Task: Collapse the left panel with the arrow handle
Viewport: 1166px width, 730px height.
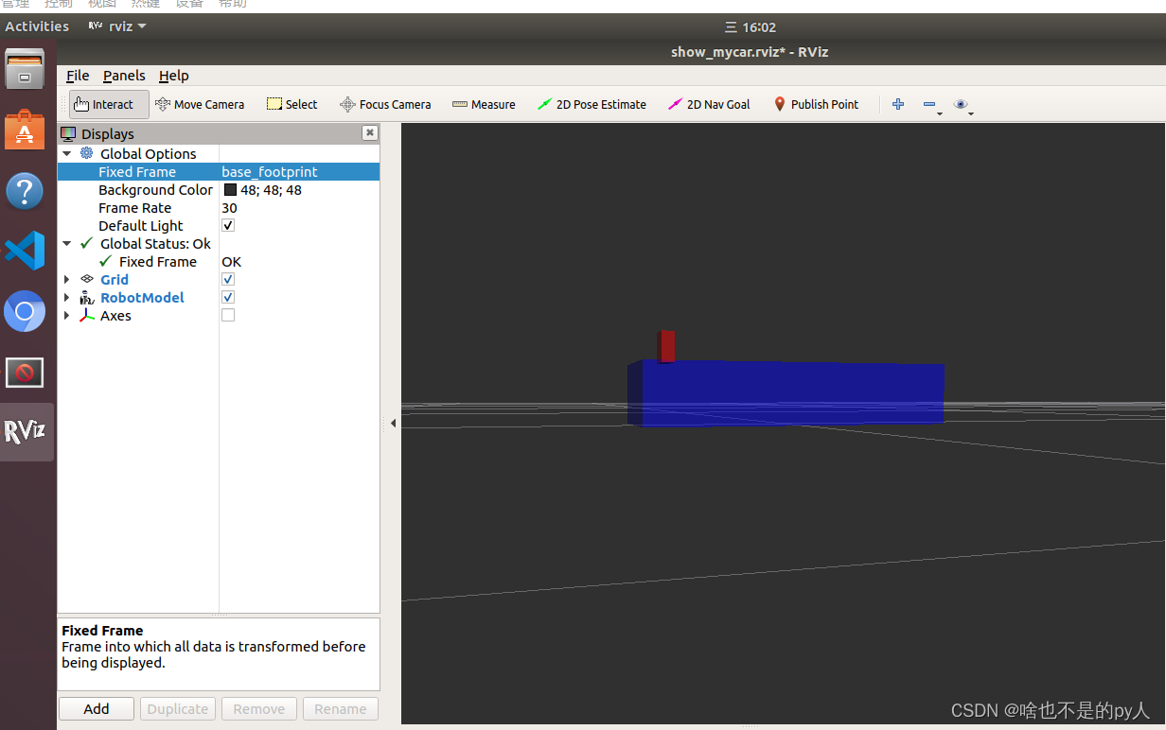Action: coord(393,424)
